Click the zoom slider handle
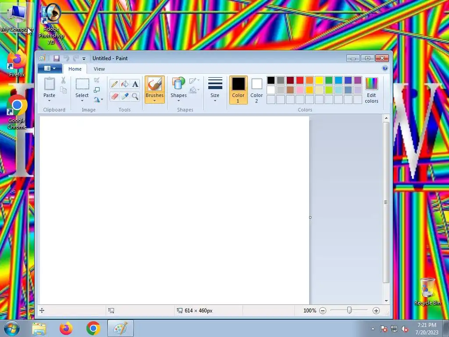This screenshot has height=337, width=449. tap(349, 310)
